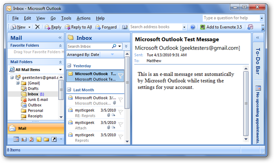Open the Address Book icon
274x163 pixels.
coord(124,27)
